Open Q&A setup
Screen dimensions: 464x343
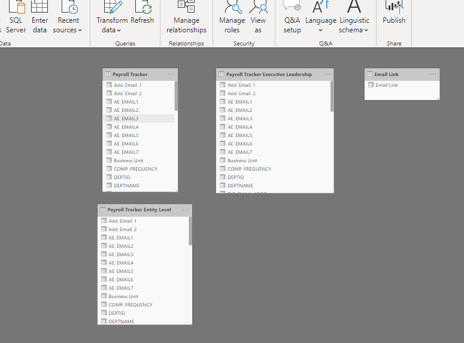(x=292, y=18)
